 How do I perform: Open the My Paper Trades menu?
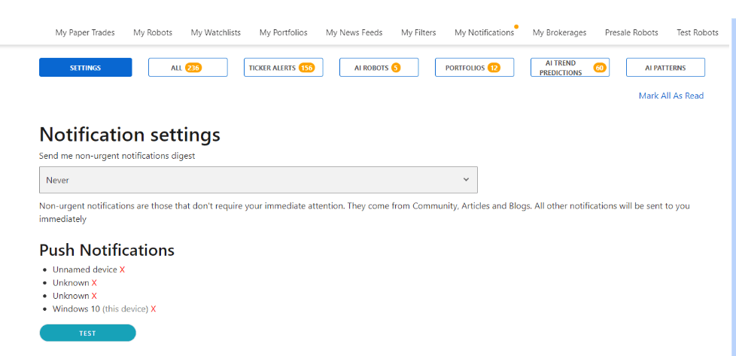pos(85,32)
